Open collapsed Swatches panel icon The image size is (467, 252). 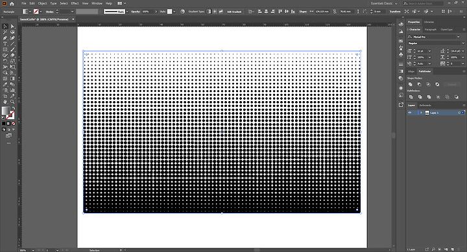point(401,41)
